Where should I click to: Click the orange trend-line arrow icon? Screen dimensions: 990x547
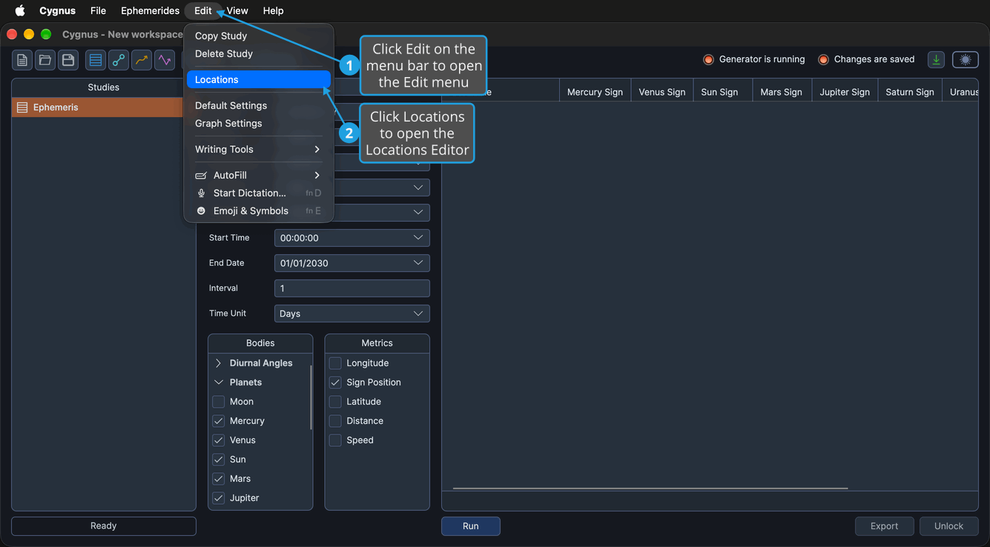tap(142, 60)
